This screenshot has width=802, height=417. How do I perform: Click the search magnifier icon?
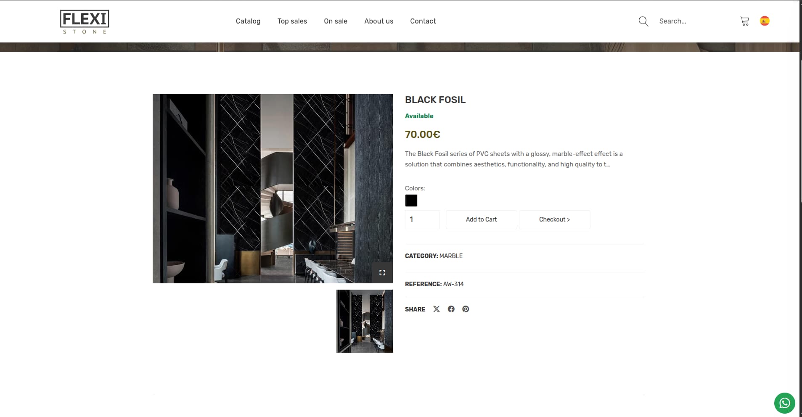(643, 21)
